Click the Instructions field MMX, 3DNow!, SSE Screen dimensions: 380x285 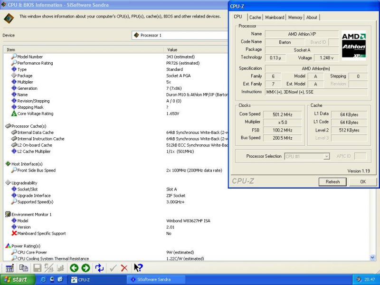tap(316, 92)
